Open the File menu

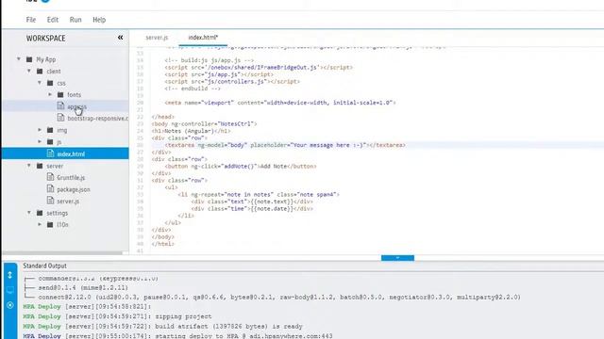(31, 20)
